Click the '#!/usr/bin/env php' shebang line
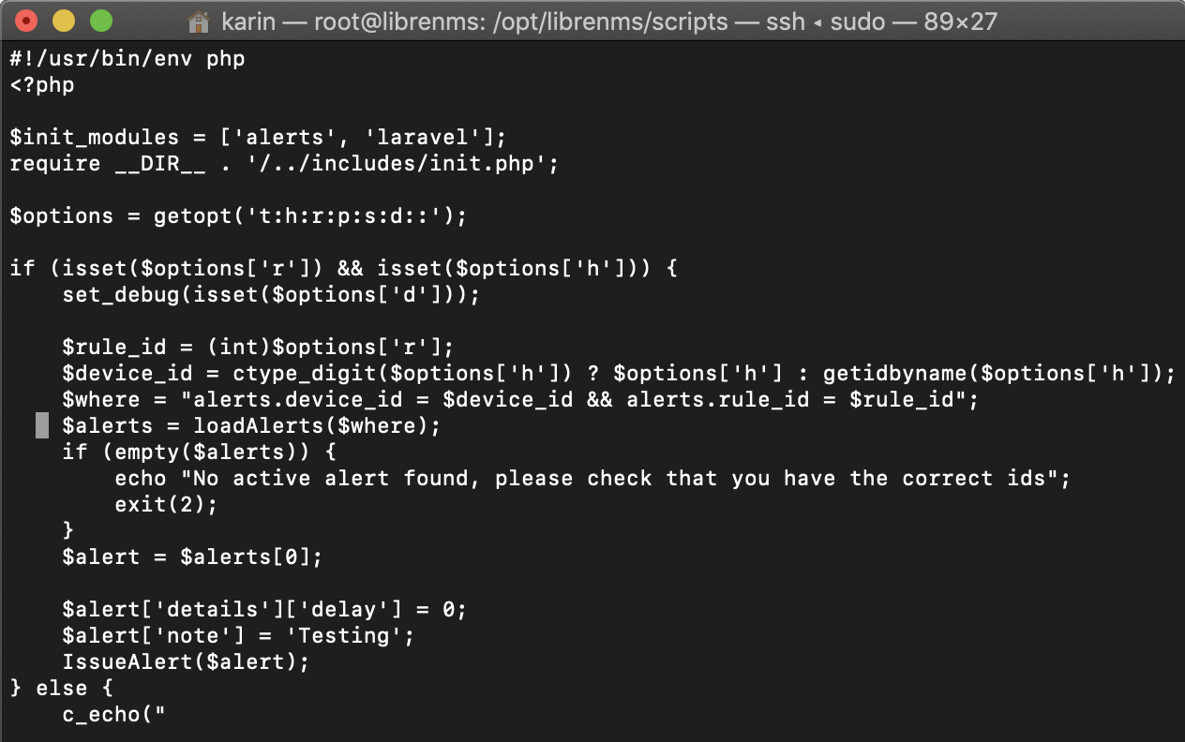This screenshot has height=742, width=1185. point(127,59)
